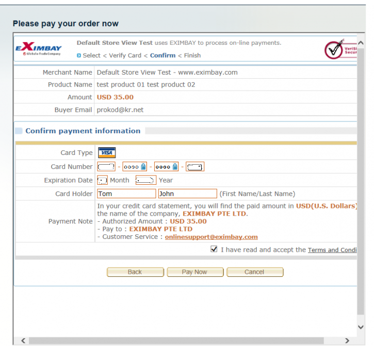Click the vertical scrollbar down arrow
The height and width of the screenshot is (350, 374).
pos(361,327)
